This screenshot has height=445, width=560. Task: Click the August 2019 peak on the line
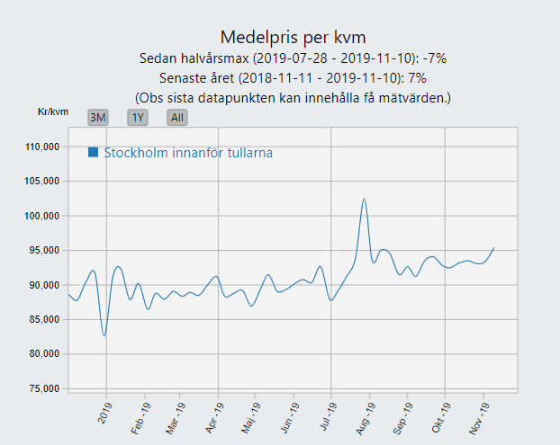364,199
